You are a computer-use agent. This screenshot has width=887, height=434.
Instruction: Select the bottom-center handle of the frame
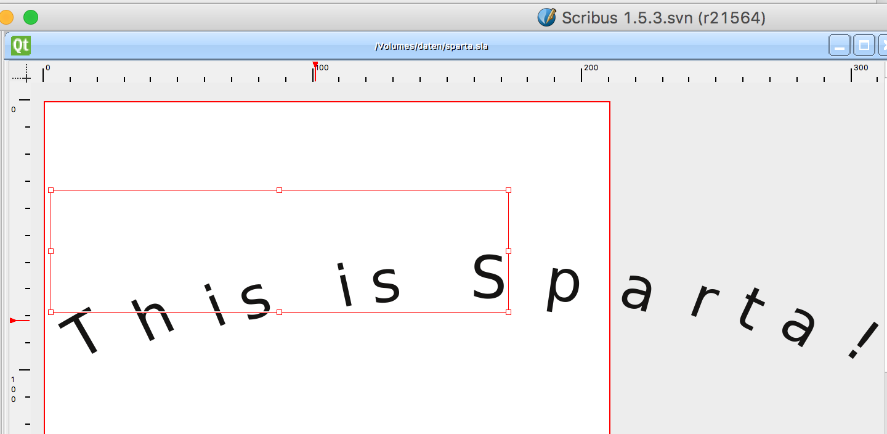click(x=280, y=313)
